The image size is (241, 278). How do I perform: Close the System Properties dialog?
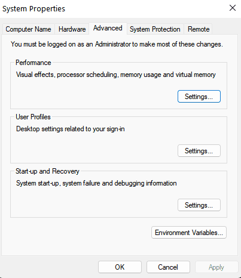coord(233,8)
